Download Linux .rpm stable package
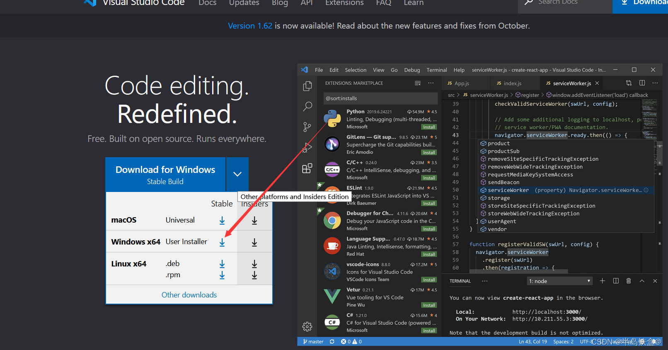Image resolution: width=668 pixels, height=350 pixels. 222,275
